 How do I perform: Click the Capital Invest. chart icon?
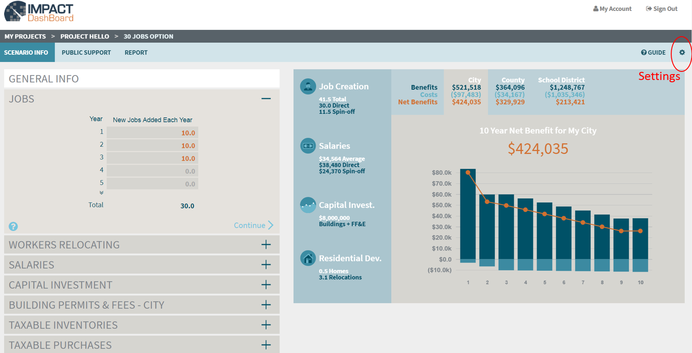pyautogui.click(x=308, y=205)
